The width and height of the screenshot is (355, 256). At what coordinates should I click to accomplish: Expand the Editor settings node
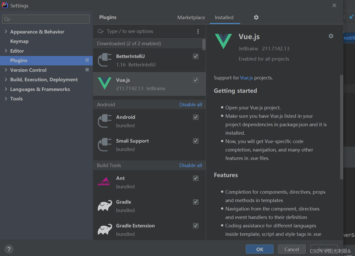pos(6,51)
